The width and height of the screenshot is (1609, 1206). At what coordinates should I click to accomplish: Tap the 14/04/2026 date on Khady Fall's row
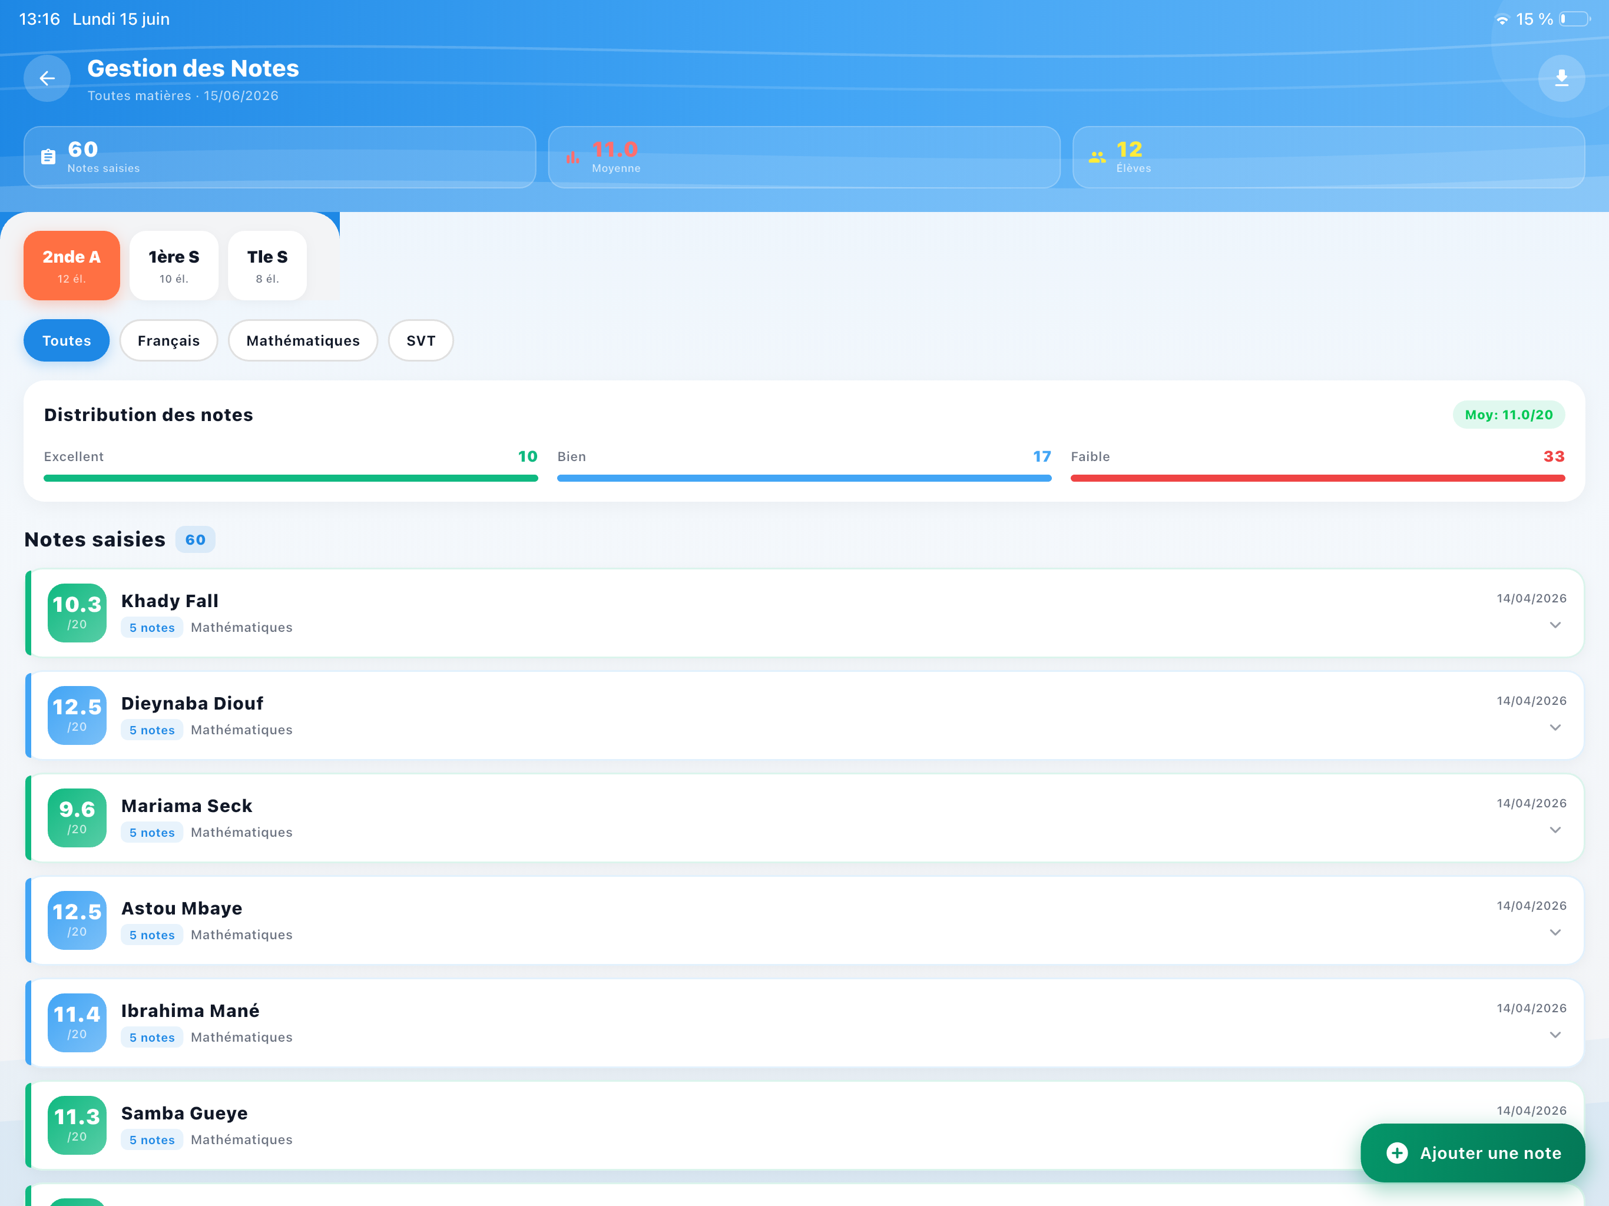[1531, 599]
